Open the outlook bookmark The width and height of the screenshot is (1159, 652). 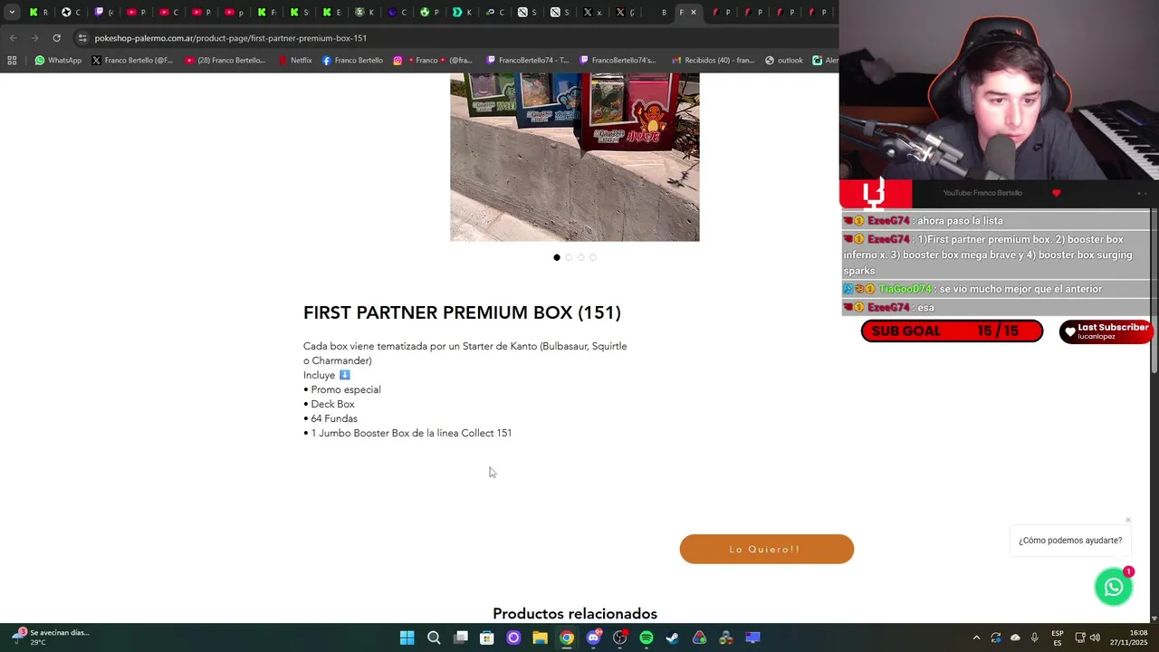pos(784,61)
